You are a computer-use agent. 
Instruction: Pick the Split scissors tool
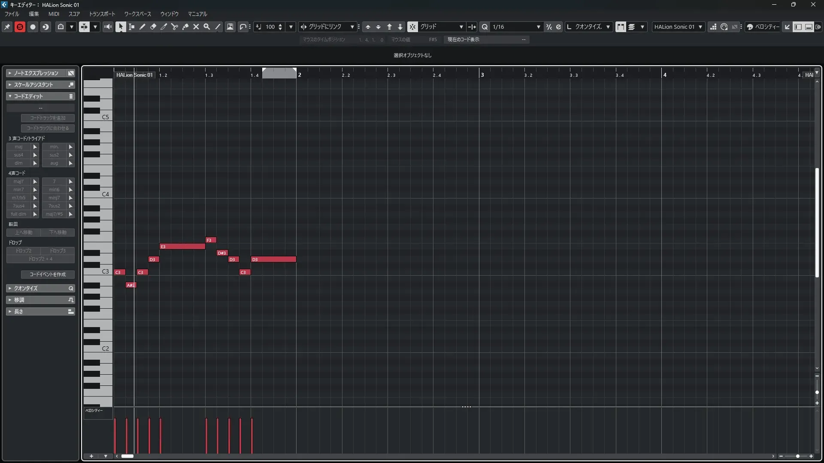click(x=175, y=27)
